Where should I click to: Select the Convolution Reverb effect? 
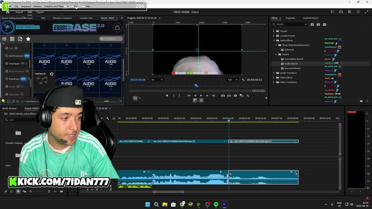pyautogui.click(x=294, y=59)
